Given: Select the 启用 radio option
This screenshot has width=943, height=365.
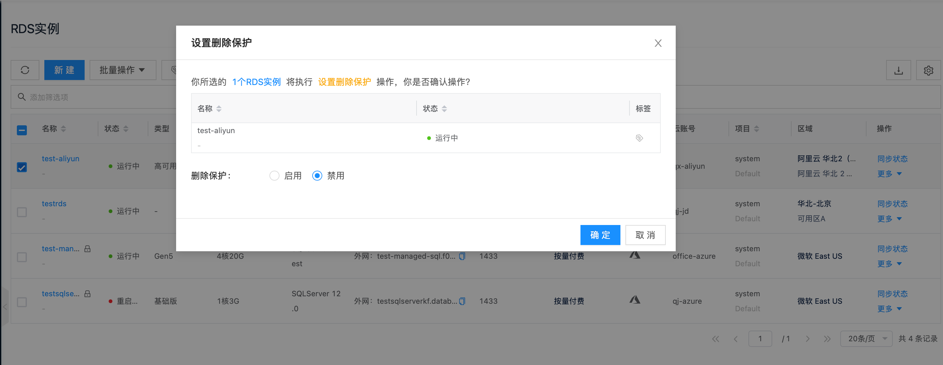Looking at the screenshot, I should 274,176.
